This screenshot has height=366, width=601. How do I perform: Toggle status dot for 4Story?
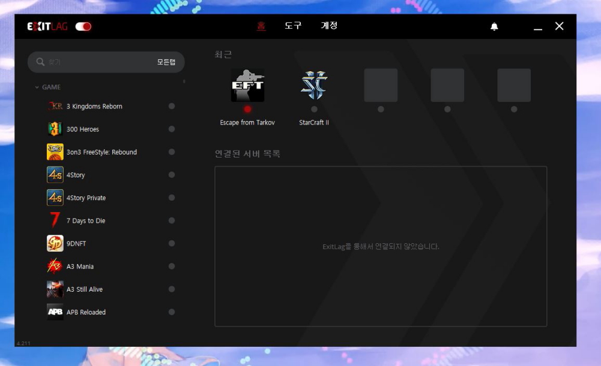(x=172, y=175)
